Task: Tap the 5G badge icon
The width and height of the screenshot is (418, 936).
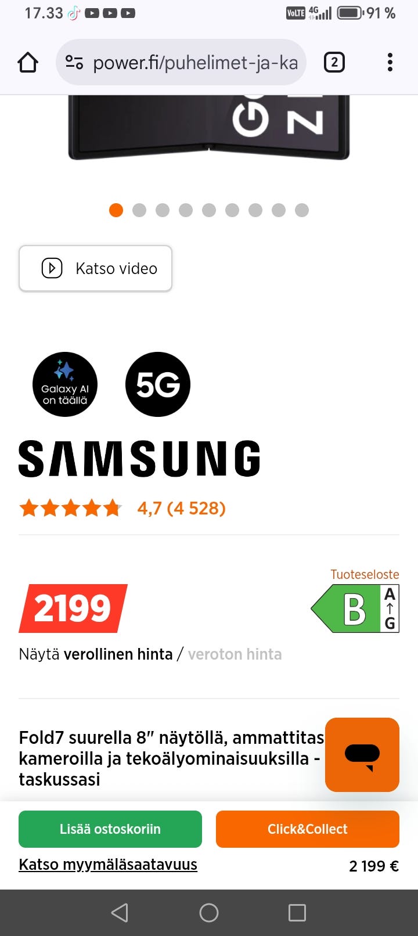Action: coord(158,384)
